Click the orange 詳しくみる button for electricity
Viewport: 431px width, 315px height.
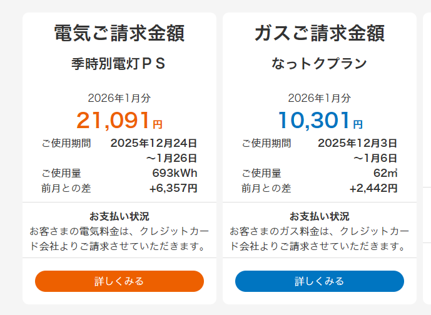pos(119,281)
